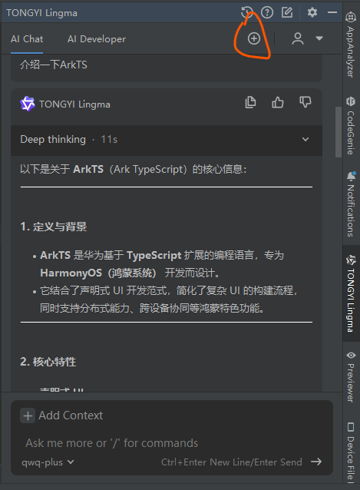Expand the Deep thinking section chevron
This screenshot has width=360, height=490.
coord(306,139)
